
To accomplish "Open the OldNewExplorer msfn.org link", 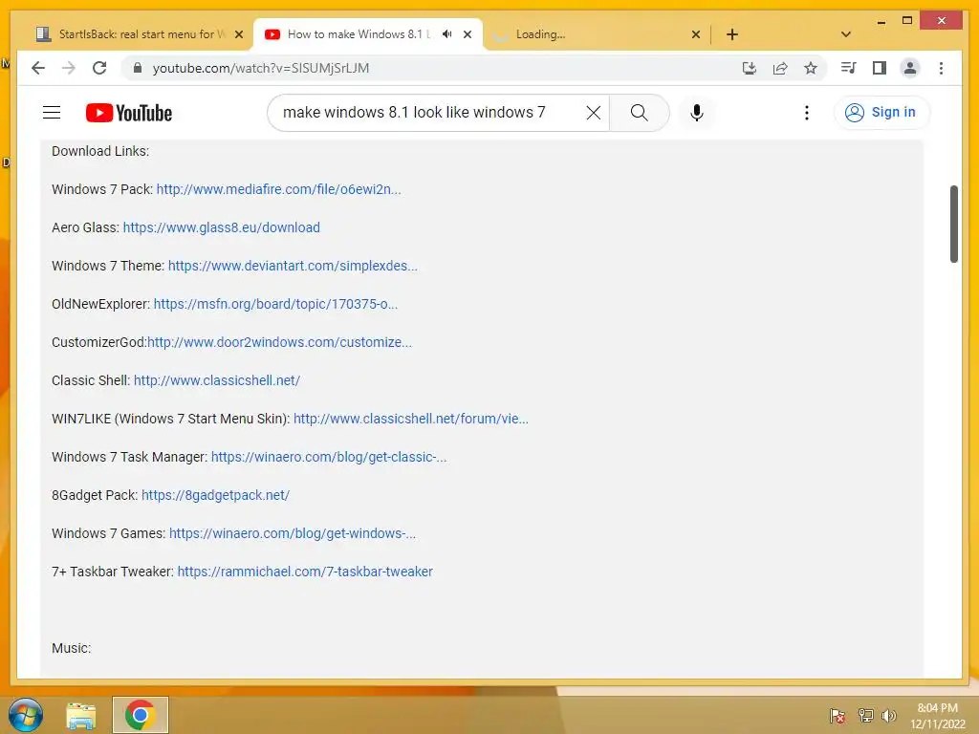I will (x=275, y=304).
